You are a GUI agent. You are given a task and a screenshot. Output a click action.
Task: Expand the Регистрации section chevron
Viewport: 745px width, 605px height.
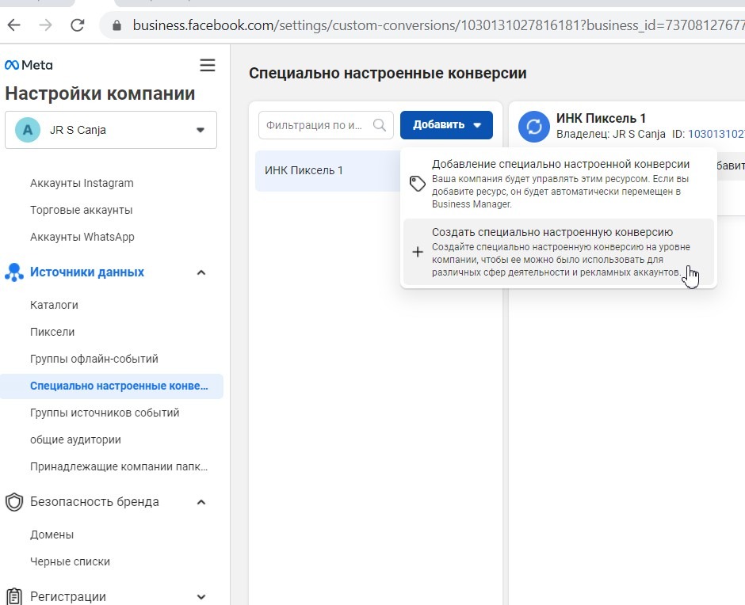tap(201, 597)
